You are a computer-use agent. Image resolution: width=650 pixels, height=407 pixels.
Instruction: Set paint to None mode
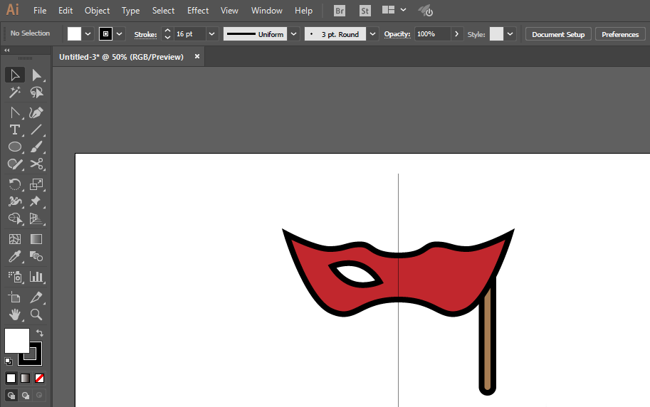point(40,378)
